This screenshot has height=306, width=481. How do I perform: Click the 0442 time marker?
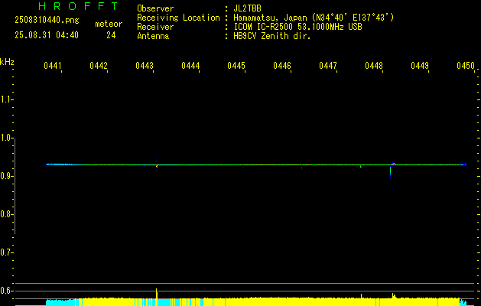99,66
